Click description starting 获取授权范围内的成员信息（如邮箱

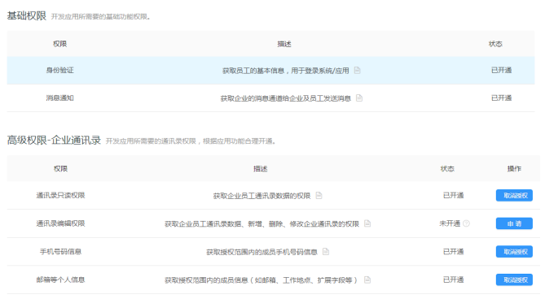pyautogui.click(x=262, y=280)
